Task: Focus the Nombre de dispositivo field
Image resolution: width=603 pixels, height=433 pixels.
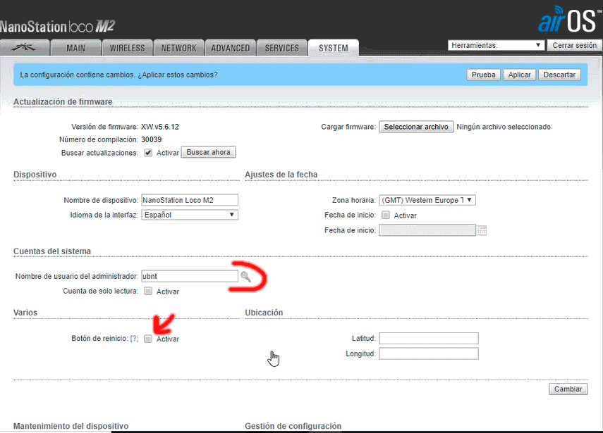Action: (x=190, y=200)
